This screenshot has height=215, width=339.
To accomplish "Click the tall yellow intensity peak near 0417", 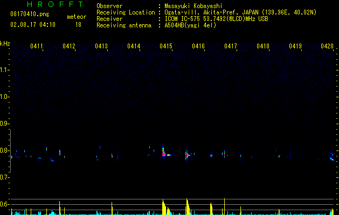I will (x=224, y=206).
